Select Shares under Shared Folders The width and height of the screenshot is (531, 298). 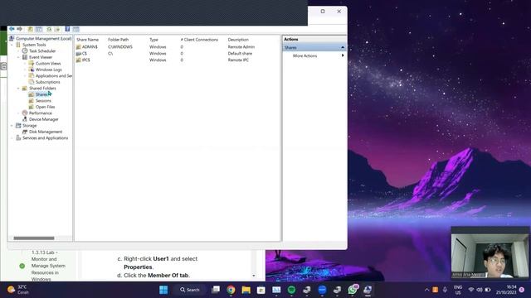pos(41,94)
